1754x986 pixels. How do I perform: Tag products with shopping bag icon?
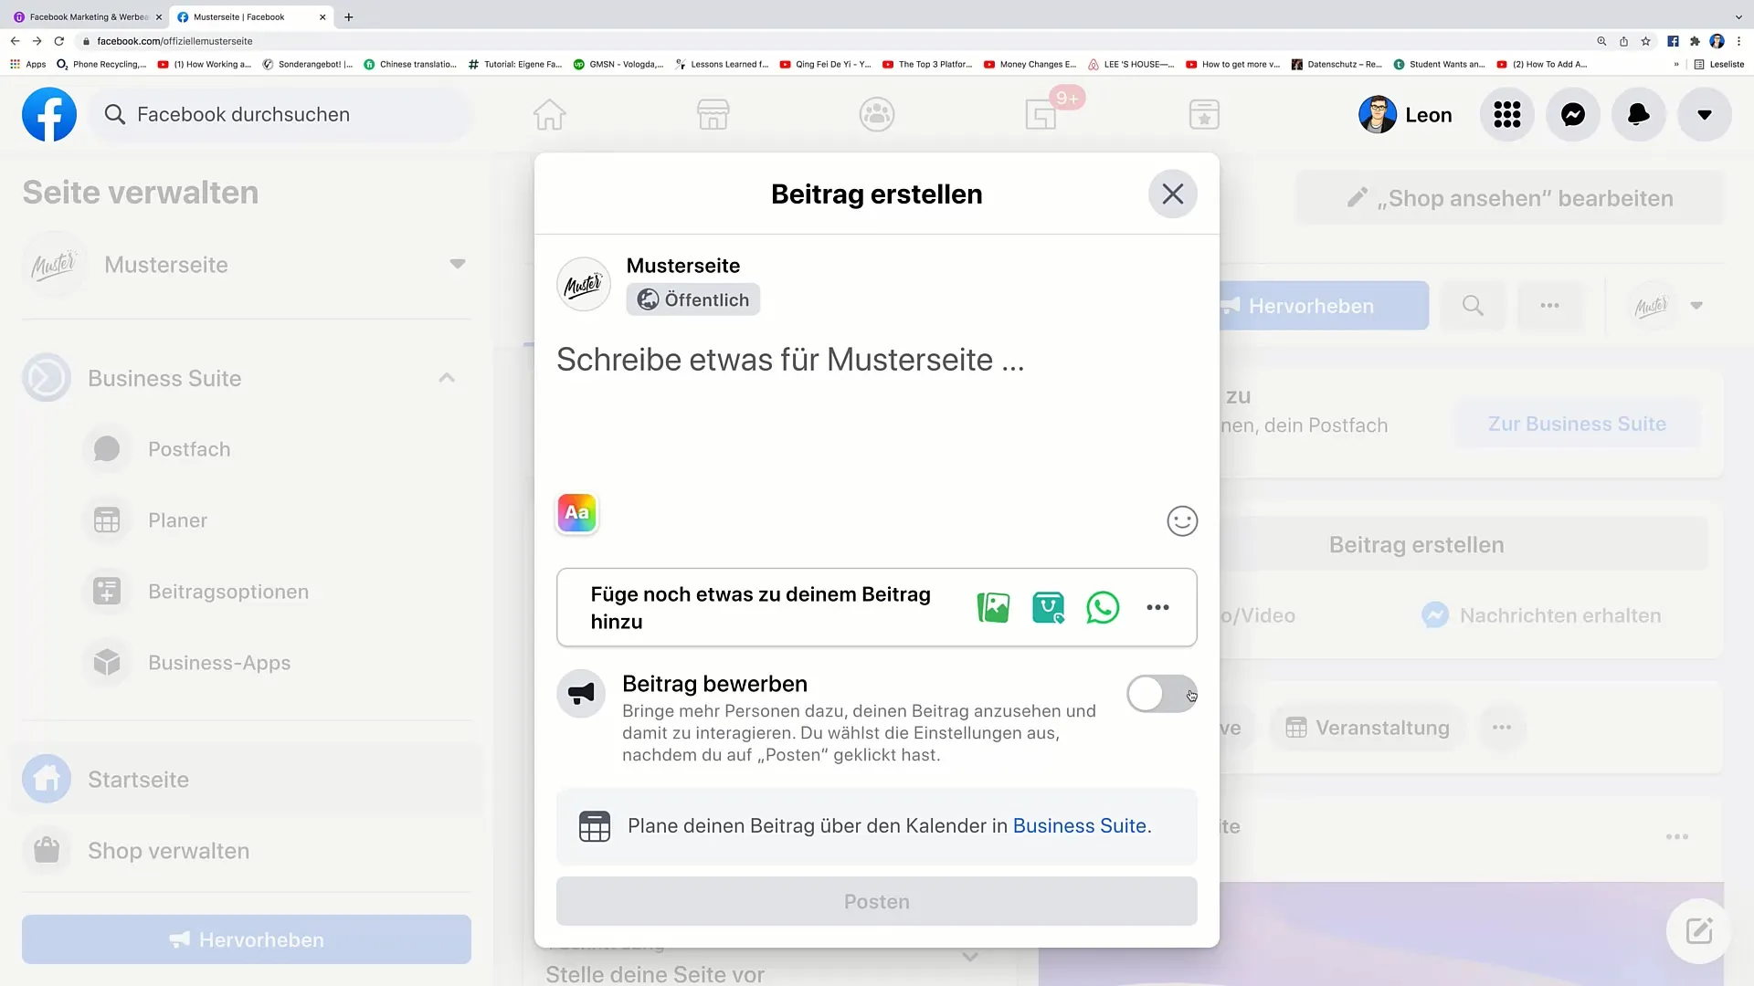(1048, 607)
